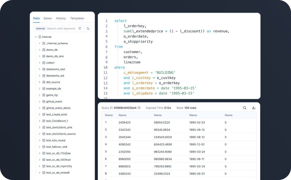Click the test_sc_db_1vpm32q database icon
Screen dimensions: 291x180
point(44,166)
